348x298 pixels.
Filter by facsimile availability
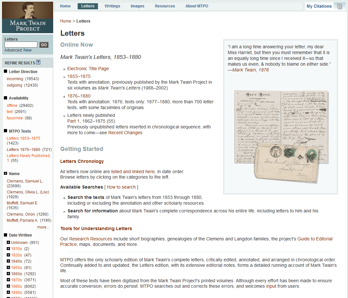15,118
